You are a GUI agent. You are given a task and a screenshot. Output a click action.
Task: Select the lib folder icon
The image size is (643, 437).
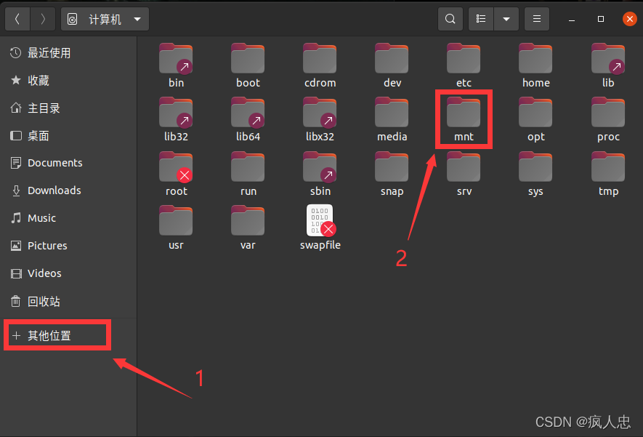607,59
